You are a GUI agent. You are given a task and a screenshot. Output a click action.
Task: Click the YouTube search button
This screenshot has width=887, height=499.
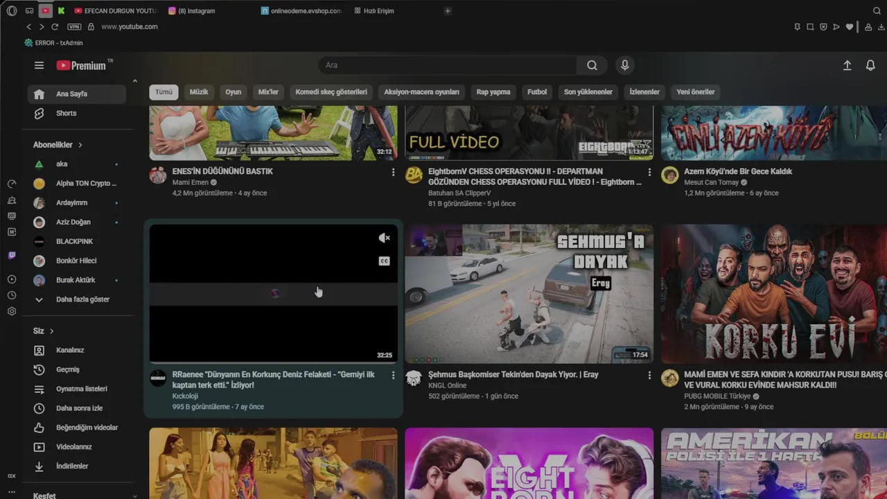tap(592, 65)
